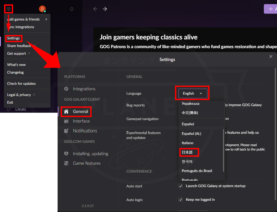Image resolution: width=277 pixels, height=212 pixels.
Task: Click the orange user profile avatar
Action: tap(43, 9)
